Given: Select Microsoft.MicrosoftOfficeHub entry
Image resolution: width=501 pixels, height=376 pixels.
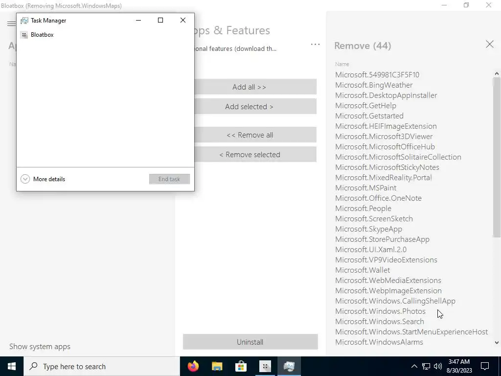Looking at the screenshot, I should (385, 147).
